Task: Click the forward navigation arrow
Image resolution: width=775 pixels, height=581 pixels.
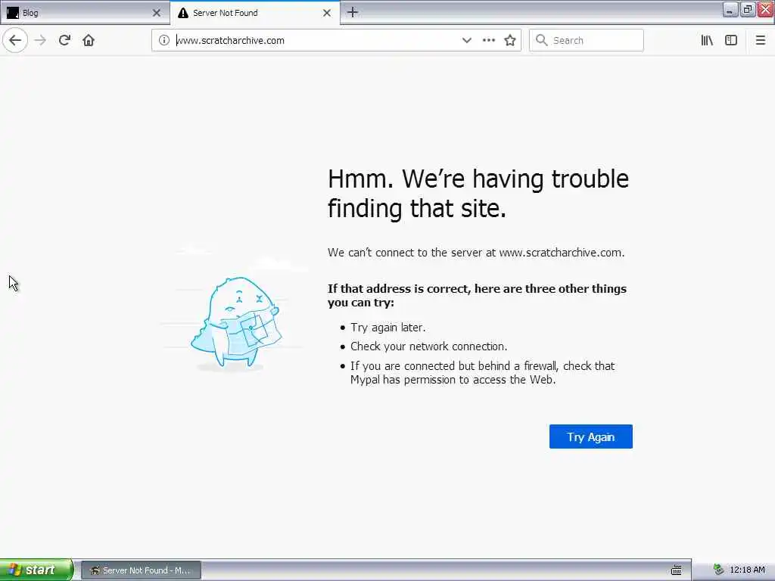Action: [x=41, y=41]
